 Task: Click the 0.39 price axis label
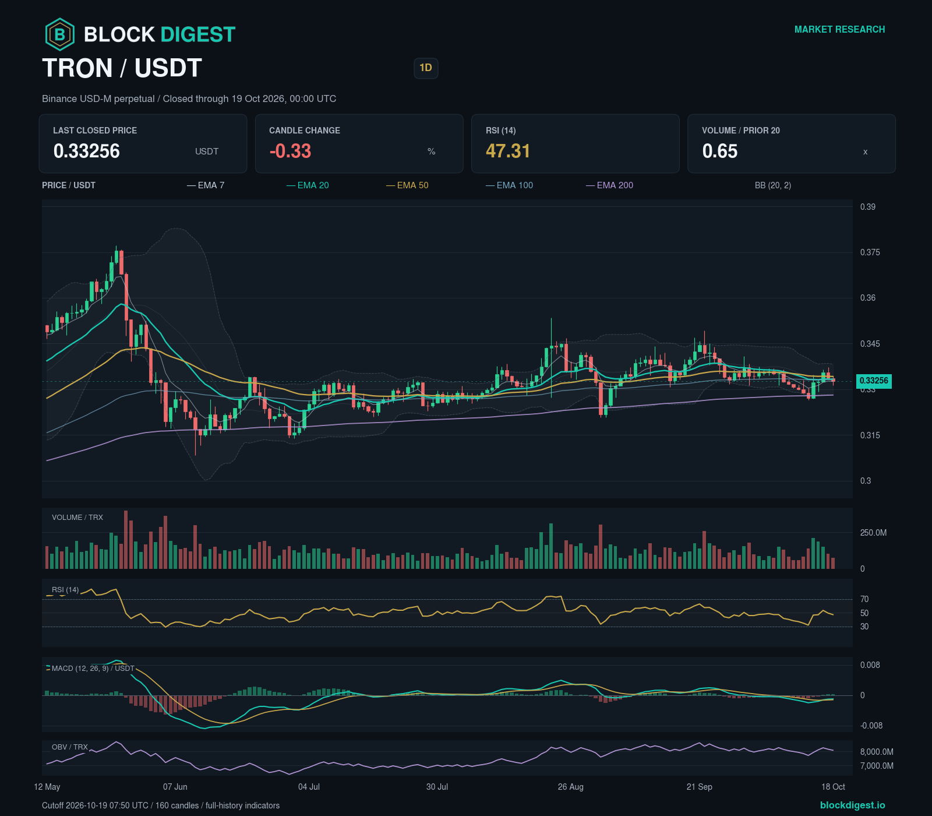[x=868, y=207]
